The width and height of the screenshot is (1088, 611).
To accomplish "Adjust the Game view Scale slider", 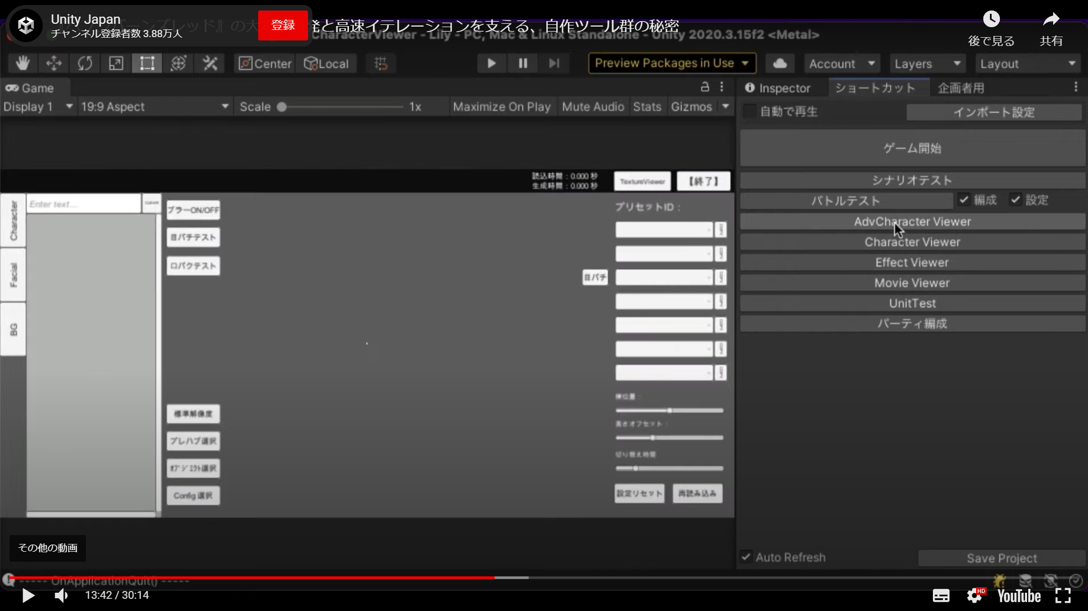I will tap(342, 107).
